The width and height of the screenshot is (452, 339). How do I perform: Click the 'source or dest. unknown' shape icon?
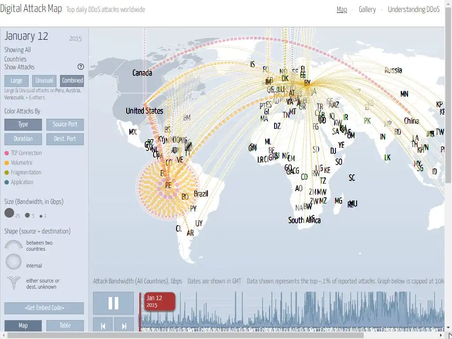click(x=14, y=282)
